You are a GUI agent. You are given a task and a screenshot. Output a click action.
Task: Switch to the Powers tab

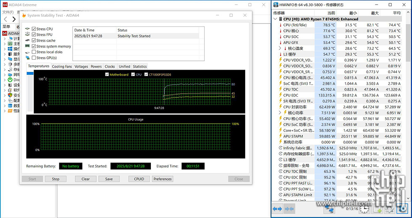(x=96, y=66)
